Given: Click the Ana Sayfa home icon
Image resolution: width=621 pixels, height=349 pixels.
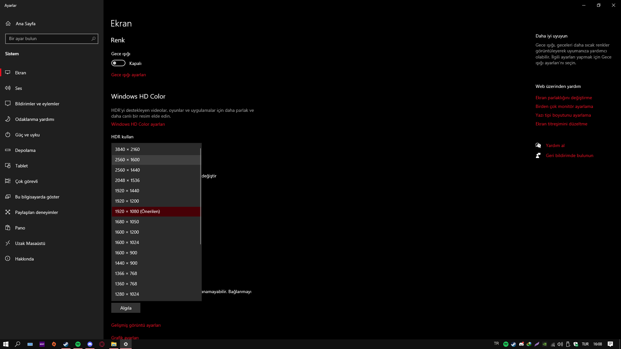Looking at the screenshot, I should (x=8, y=23).
